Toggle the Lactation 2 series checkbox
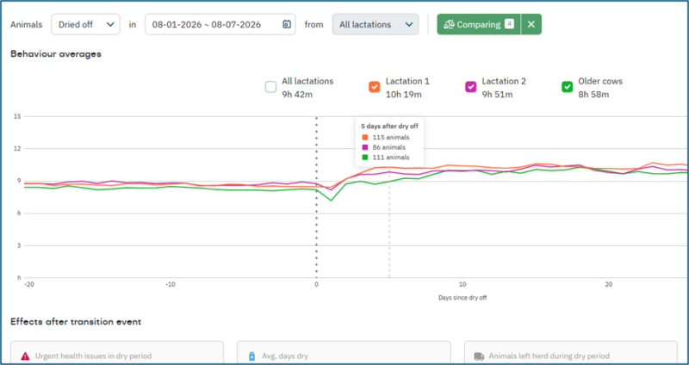 (x=470, y=87)
